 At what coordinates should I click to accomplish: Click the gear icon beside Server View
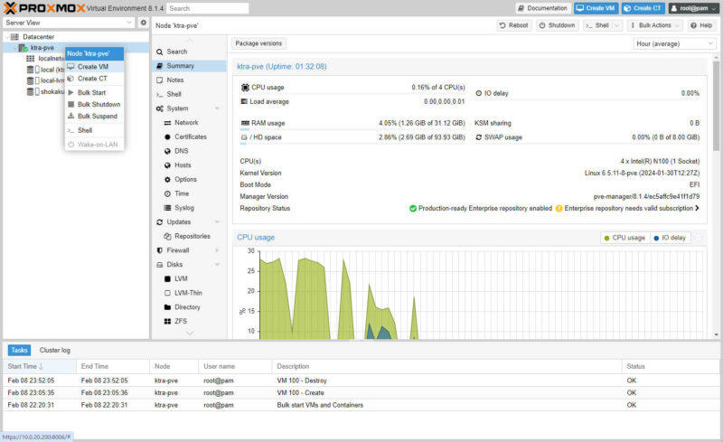[x=144, y=23]
